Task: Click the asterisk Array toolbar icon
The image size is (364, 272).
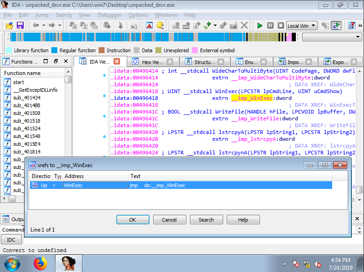Action: coord(223,25)
